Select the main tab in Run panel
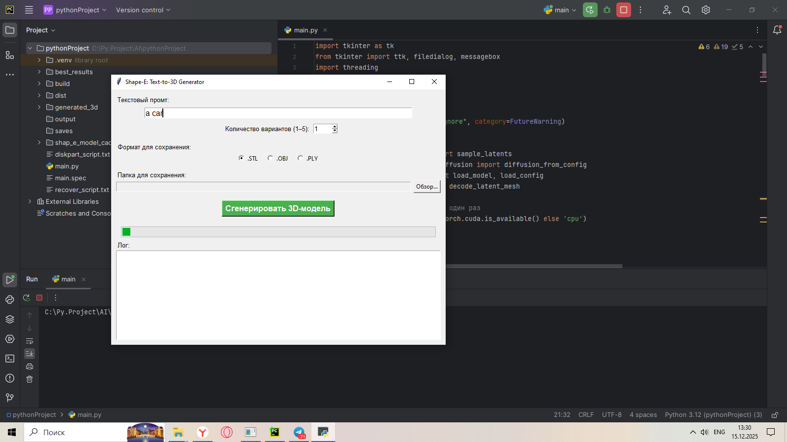The height and width of the screenshot is (442, 787). point(68,279)
